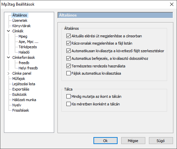
Task: Open 'Lejátszási lista' settings page
Action: (x=24, y=84)
